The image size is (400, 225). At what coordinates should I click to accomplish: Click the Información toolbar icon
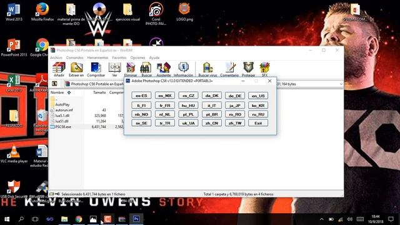click(x=183, y=69)
